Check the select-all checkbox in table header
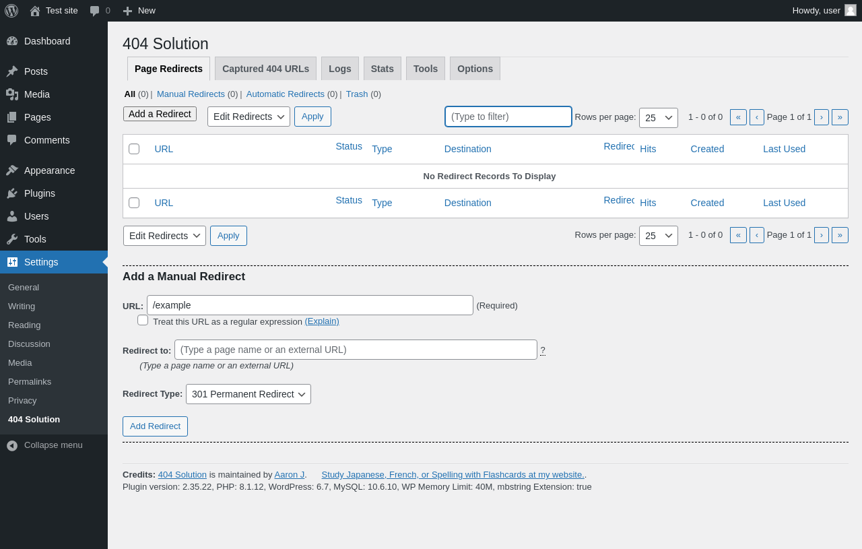The image size is (862, 549). point(134,149)
